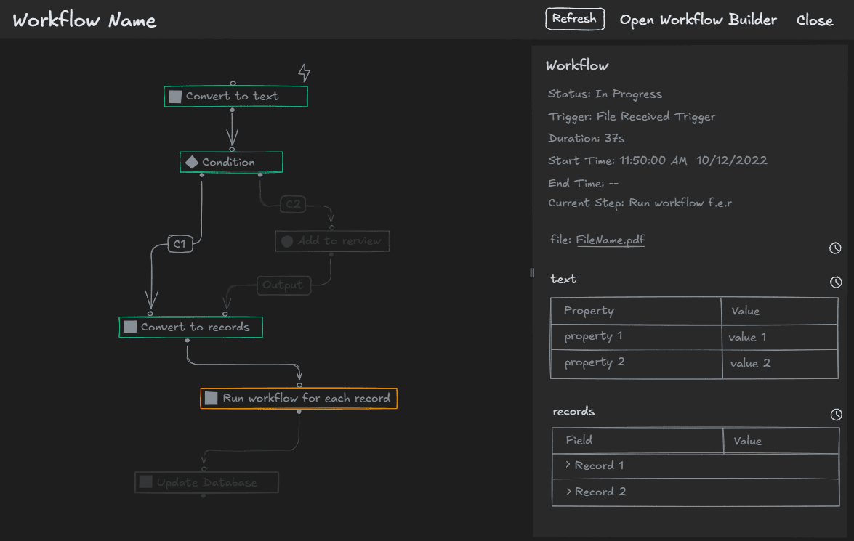
Task: Click the C2 branch label
Action: coord(294,204)
